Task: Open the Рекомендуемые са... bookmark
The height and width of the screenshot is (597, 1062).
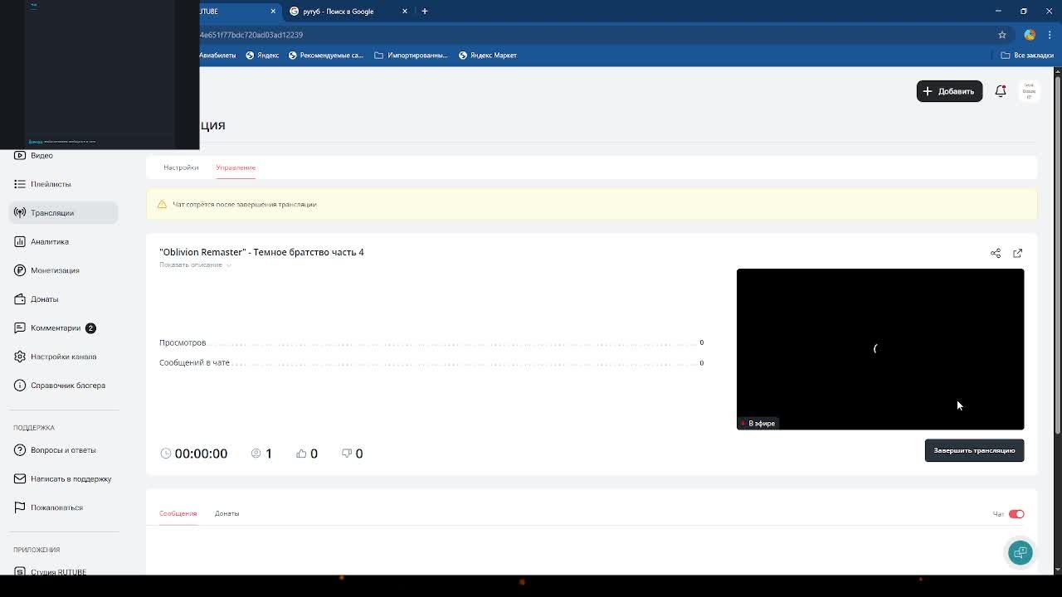Action: coord(326,56)
